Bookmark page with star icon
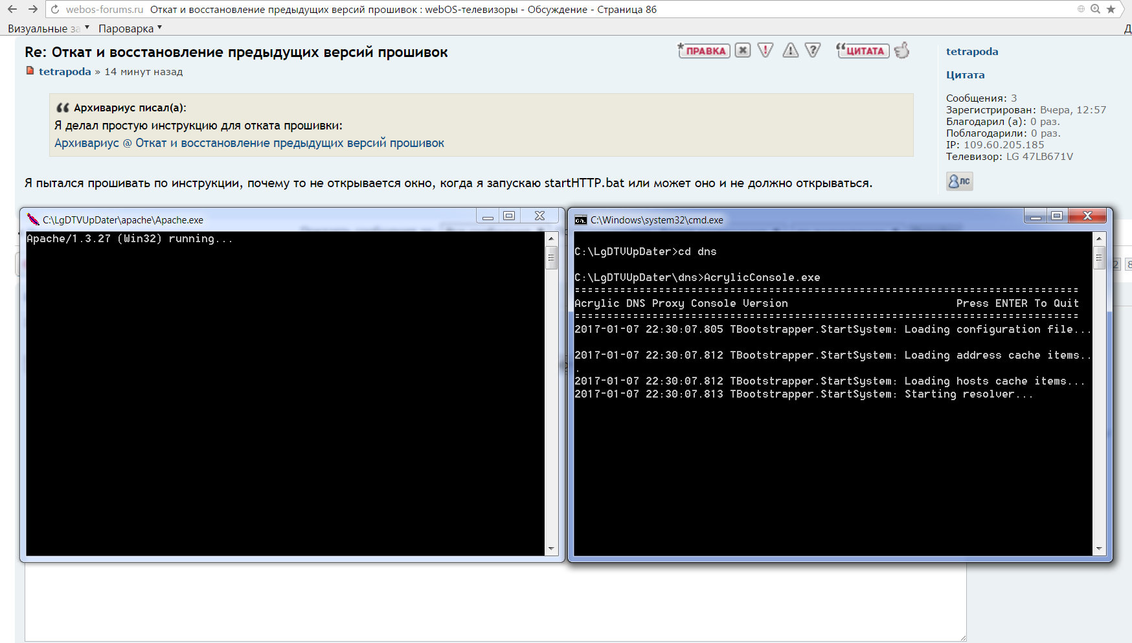 pos(1111,9)
